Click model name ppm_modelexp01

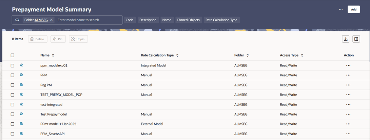coord(54,65)
